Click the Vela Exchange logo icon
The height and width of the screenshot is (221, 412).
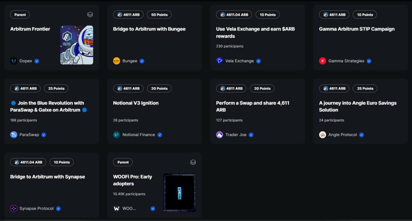[x=220, y=61]
